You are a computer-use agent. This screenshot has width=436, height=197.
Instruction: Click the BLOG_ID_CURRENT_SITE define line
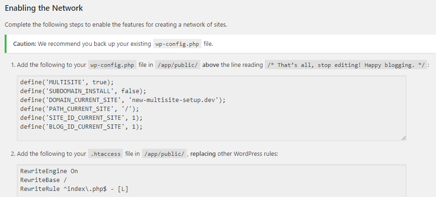coord(81,127)
